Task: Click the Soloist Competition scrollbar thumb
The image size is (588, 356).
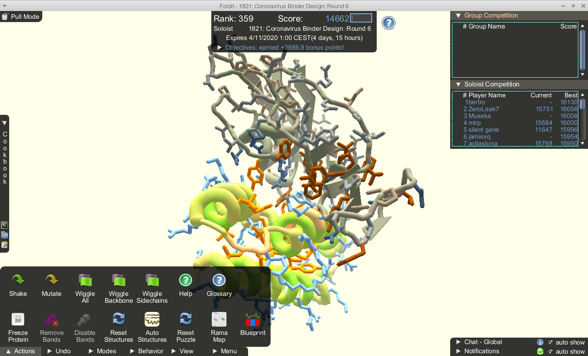Action: click(x=582, y=105)
